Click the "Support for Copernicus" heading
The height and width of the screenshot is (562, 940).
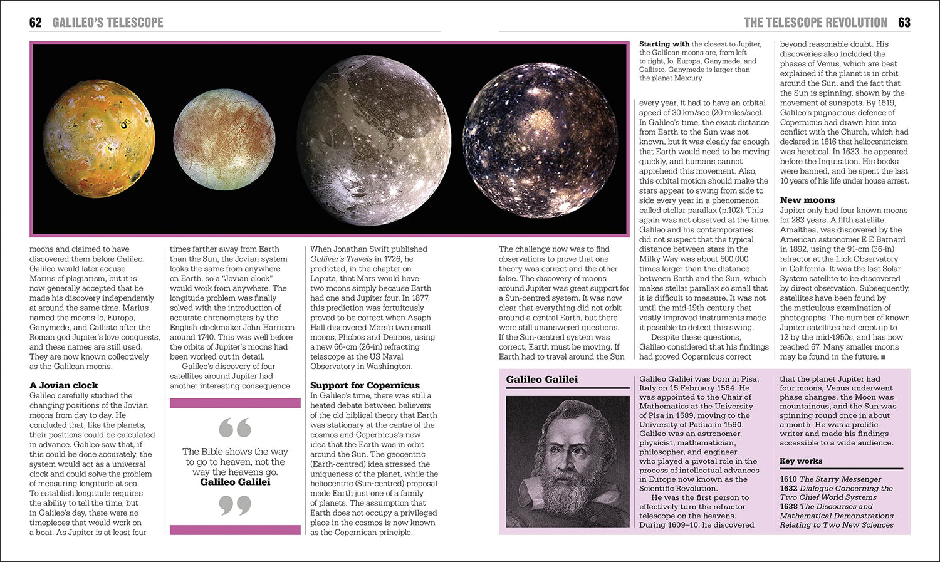[365, 385]
